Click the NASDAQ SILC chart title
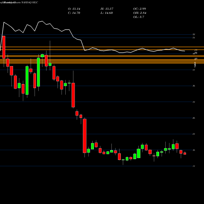 tap(30, 2)
